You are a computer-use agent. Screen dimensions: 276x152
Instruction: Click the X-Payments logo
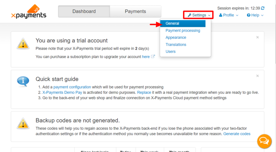point(29,12)
